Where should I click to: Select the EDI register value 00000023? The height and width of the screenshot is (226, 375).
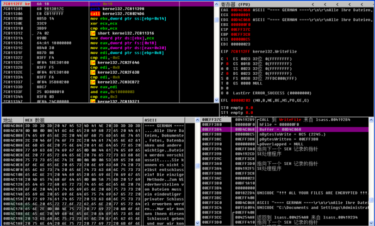click(x=241, y=44)
